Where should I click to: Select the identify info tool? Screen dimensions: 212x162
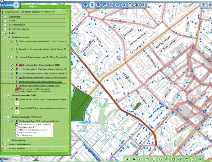tap(204, 5)
